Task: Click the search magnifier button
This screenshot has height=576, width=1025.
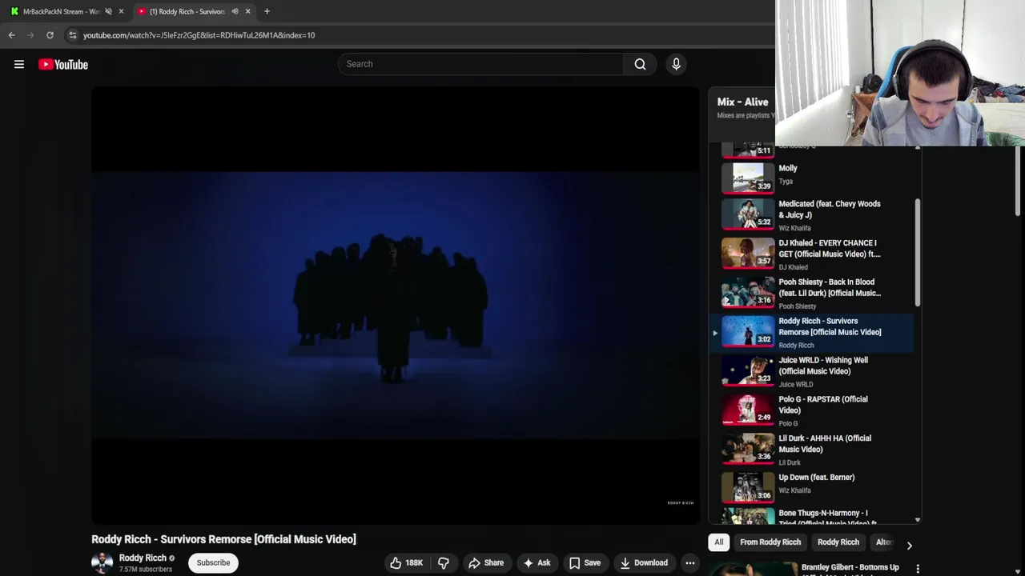Action: (x=640, y=64)
